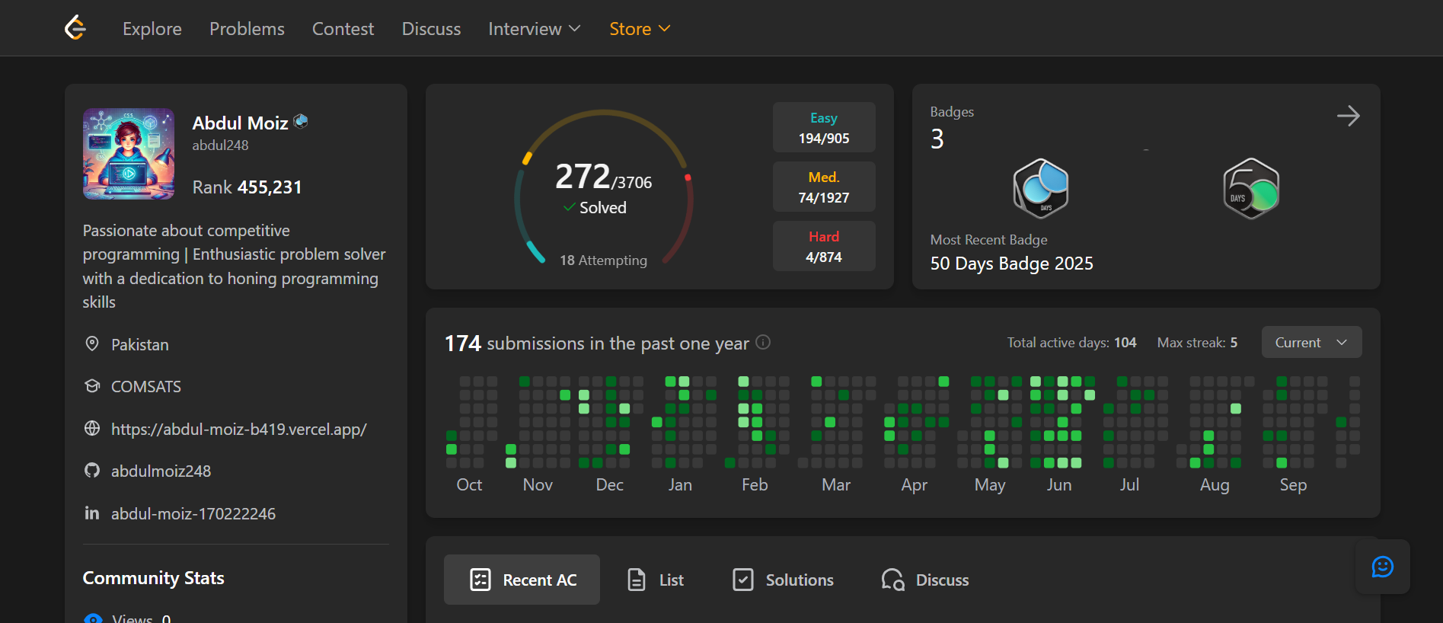1443x623 pixels.
Task: Click the submissions info circle icon
Action: coord(763,343)
